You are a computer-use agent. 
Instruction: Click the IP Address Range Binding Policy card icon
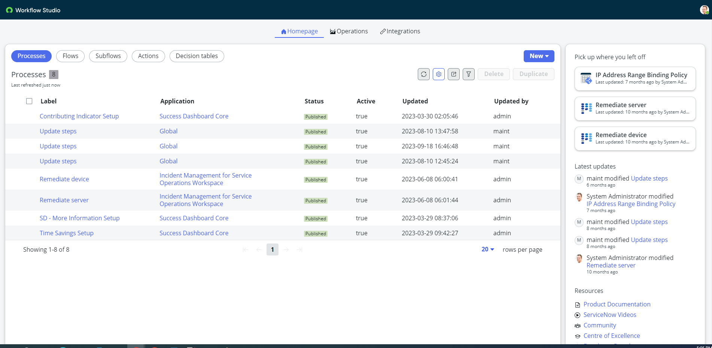tap(586, 78)
